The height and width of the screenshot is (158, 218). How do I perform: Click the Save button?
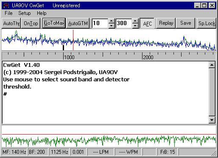click(x=186, y=23)
